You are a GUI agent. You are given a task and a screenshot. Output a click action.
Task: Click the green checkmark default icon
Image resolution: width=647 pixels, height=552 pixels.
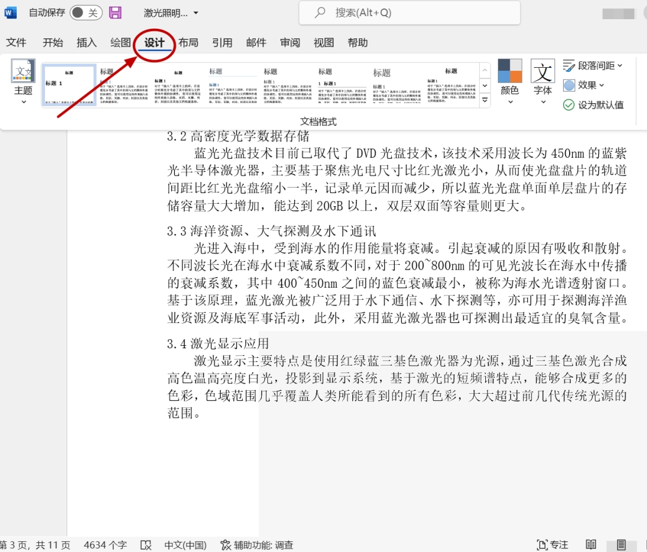point(569,105)
